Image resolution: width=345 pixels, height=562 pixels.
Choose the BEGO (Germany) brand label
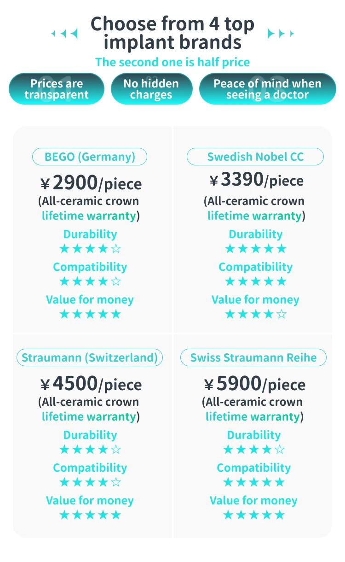coord(90,157)
